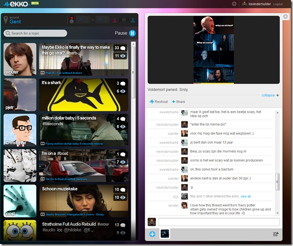The height and width of the screenshot is (246, 293).
Task: Click kevindemulder's username on ':p' comment
Action: click(x=168, y=188)
